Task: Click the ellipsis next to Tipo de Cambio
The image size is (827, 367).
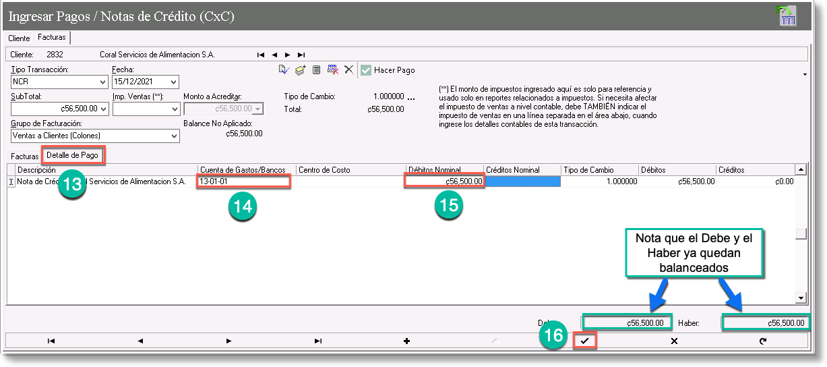Action: click(x=411, y=98)
